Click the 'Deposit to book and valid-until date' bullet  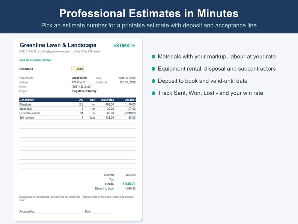(x=203, y=81)
